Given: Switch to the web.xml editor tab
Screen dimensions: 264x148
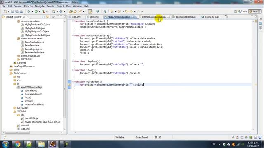Looking at the screenshot, I should [x=76, y=17].
